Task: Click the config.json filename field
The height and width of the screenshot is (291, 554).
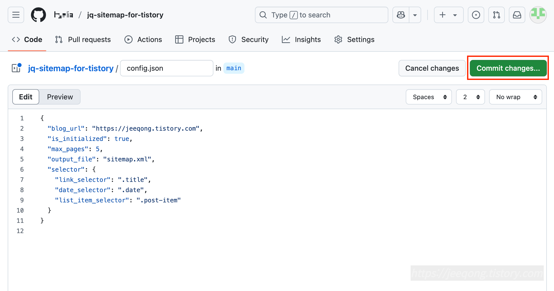Action: pos(166,68)
